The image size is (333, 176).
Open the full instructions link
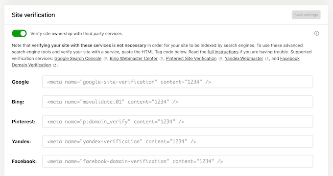click(x=223, y=52)
